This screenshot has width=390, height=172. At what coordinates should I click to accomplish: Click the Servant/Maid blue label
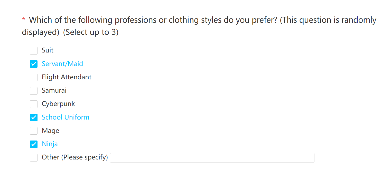point(62,64)
